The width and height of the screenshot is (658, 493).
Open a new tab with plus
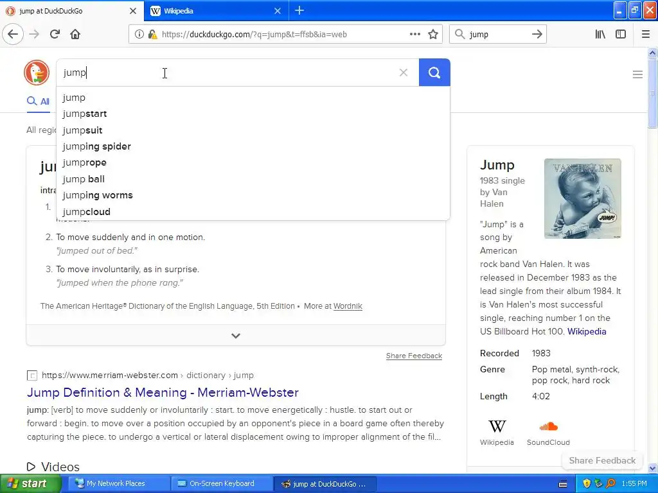click(299, 10)
